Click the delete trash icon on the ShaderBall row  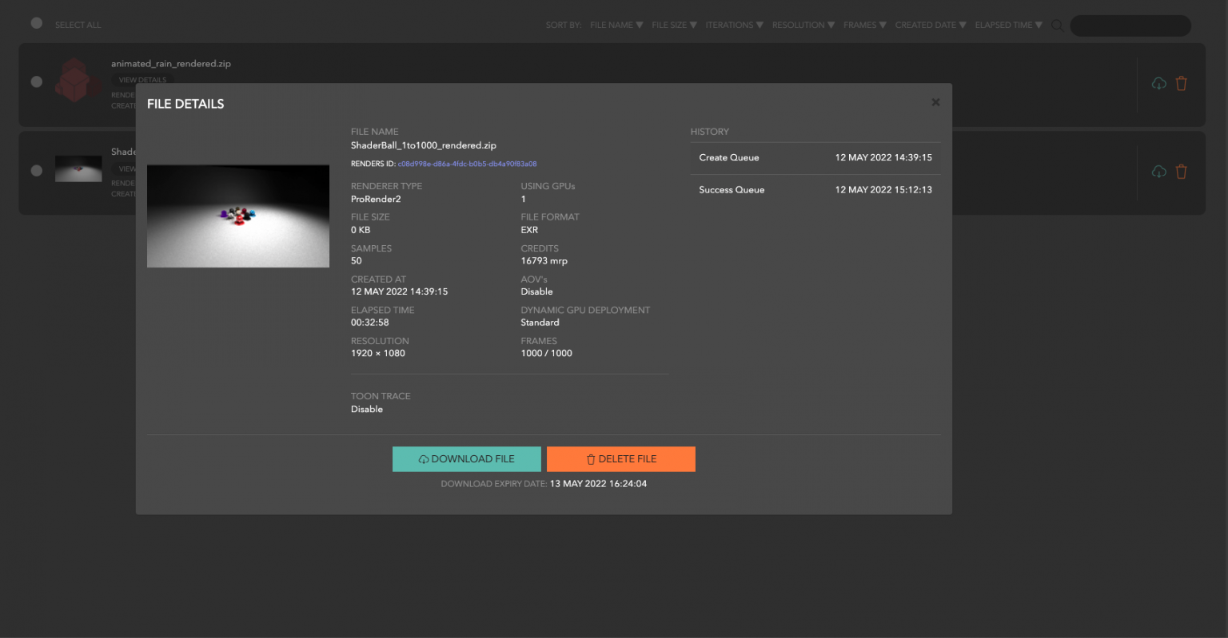pos(1182,171)
